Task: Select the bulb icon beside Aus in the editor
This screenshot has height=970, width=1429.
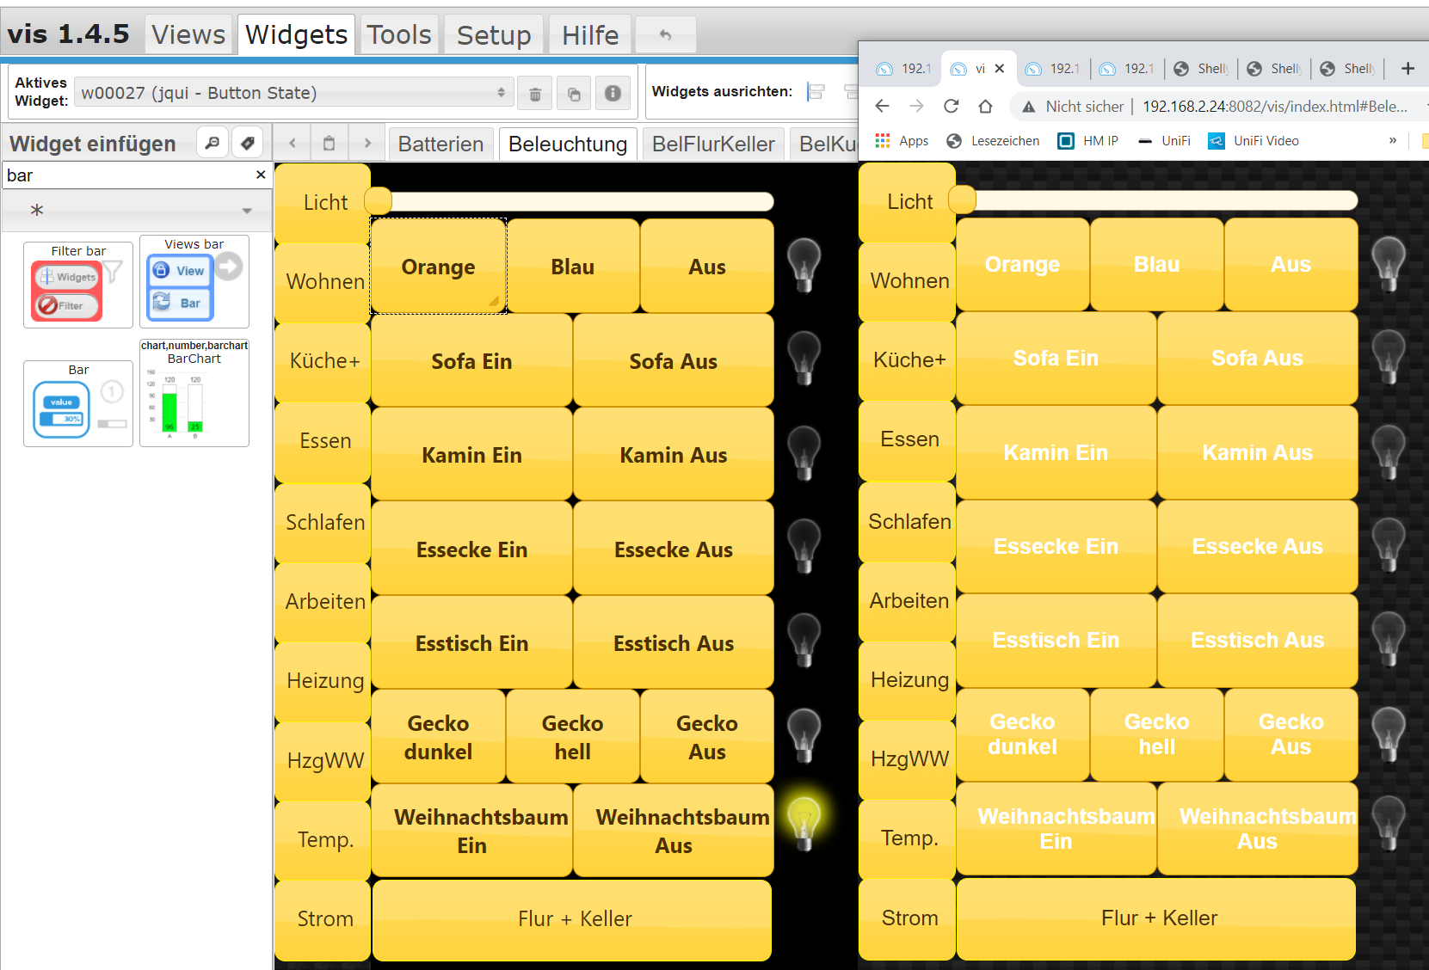Action: (x=804, y=266)
